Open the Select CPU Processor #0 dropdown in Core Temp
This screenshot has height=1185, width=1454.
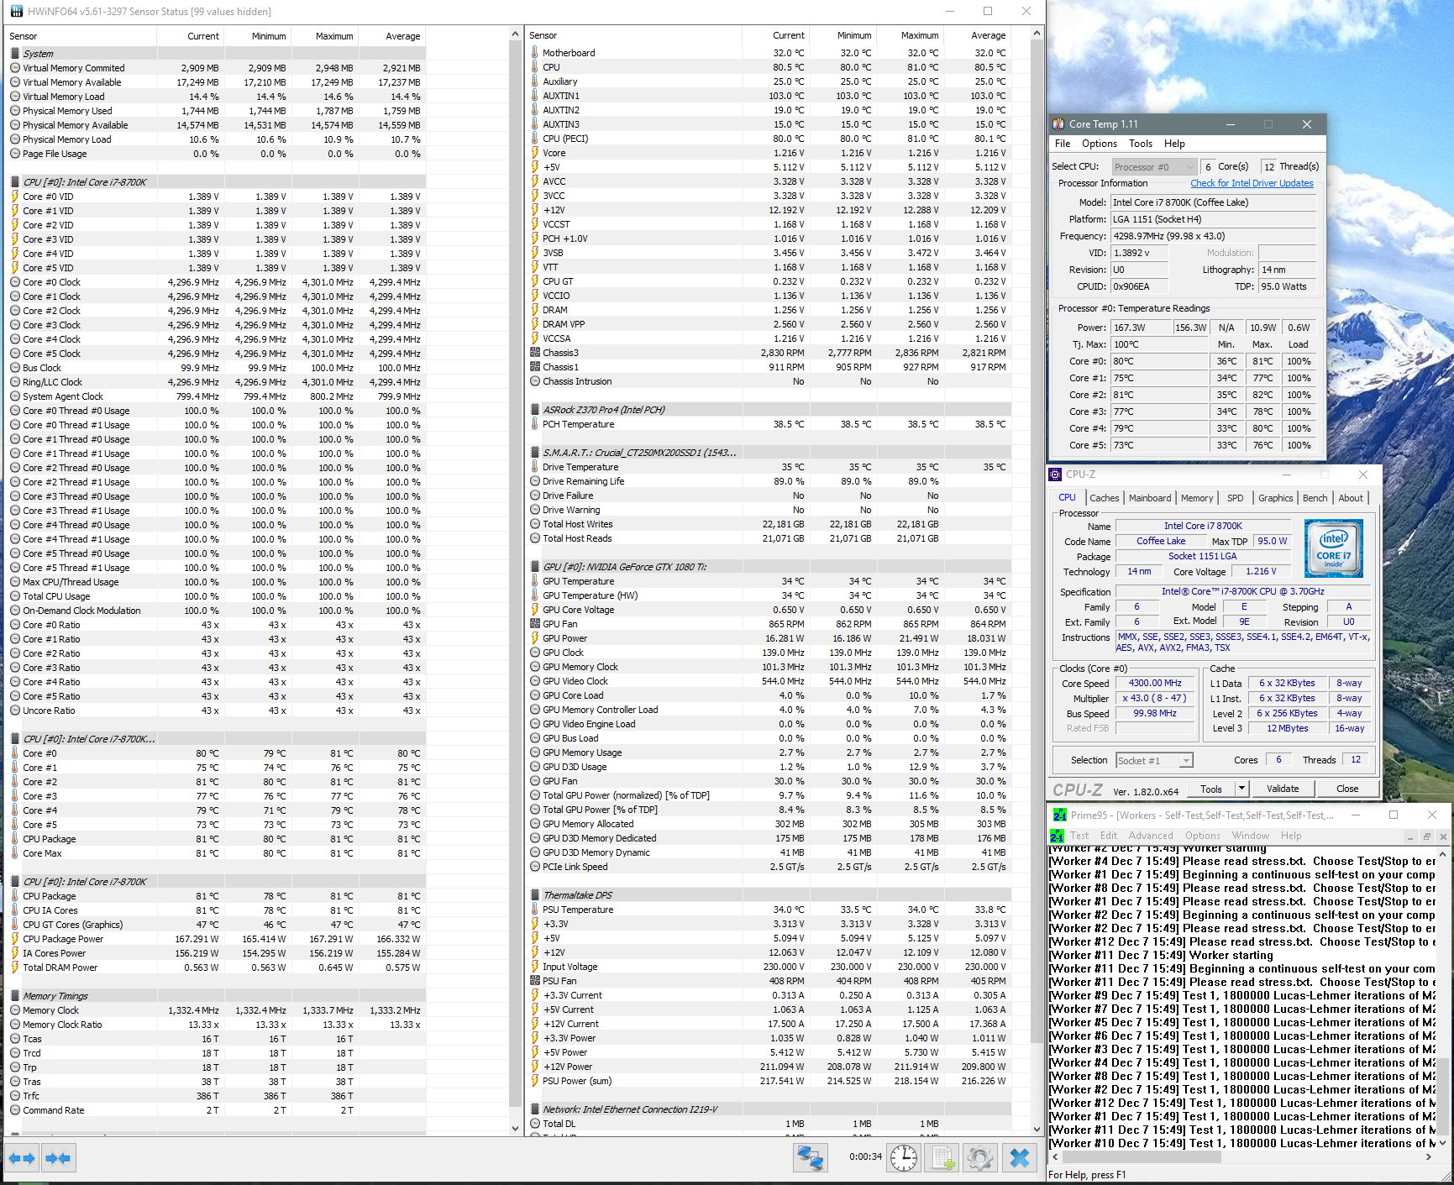pyautogui.click(x=1154, y=166)
